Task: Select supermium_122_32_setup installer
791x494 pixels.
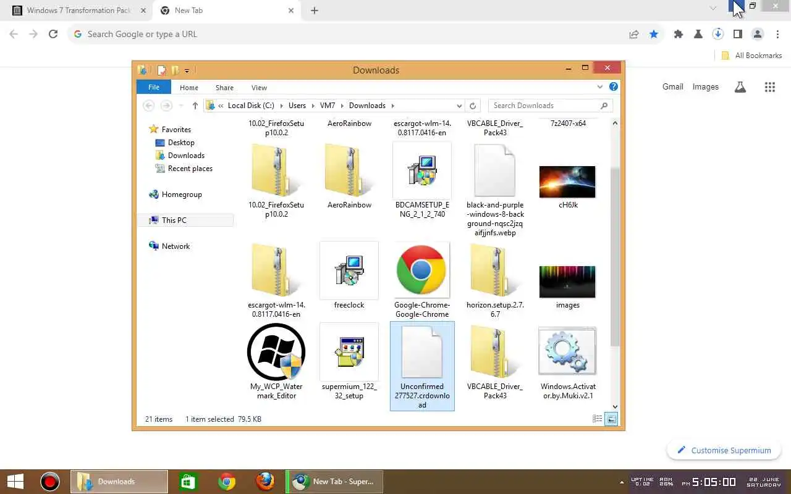Action: coord(349,362)
